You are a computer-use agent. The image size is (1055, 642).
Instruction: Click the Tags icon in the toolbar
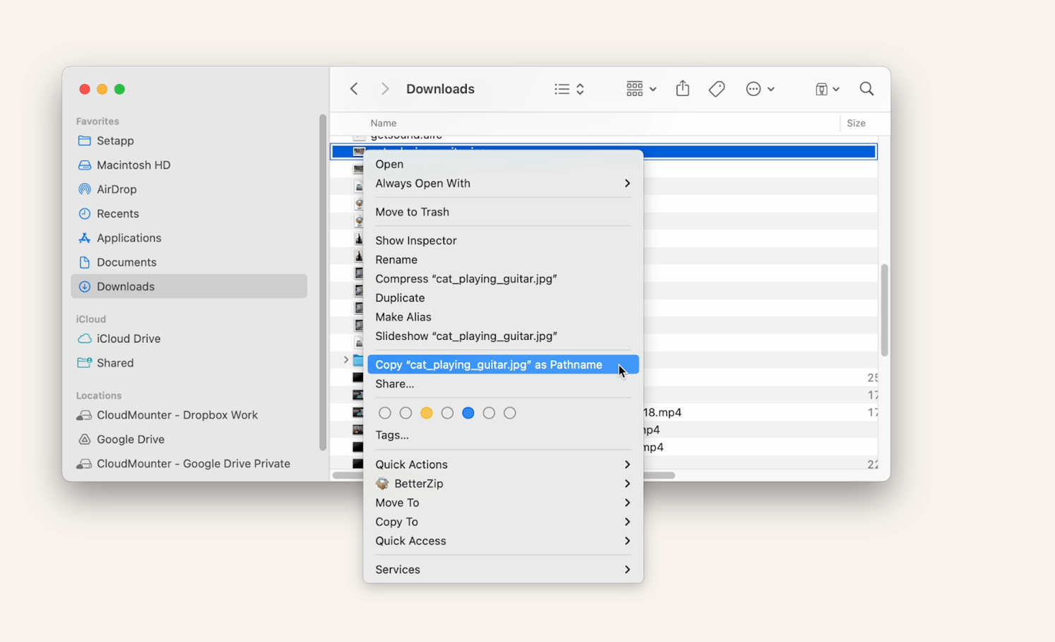tap(717, 88)
